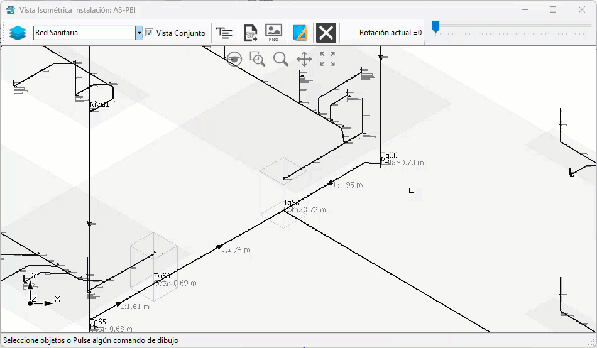Image resolution: width=597 pixels, height=348 pixels.
Task: Click the rotation slider thumb
Action: point(435,26)
